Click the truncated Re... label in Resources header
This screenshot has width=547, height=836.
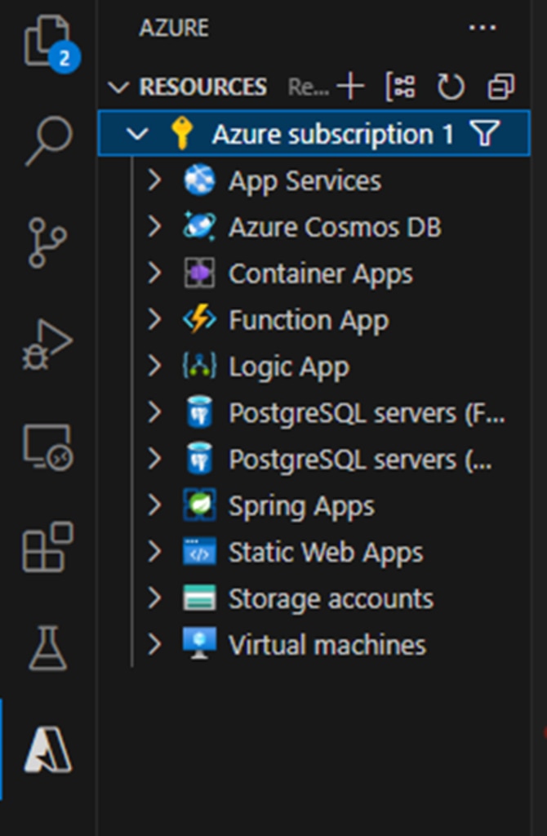click(x=308, y=87)
